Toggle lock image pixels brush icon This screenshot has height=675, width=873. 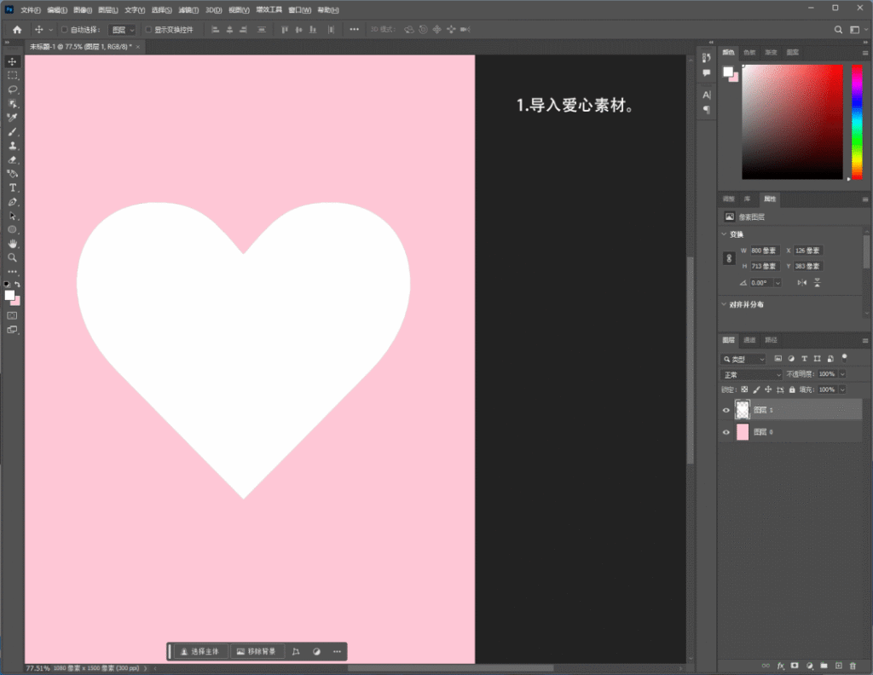tap(756, 389)
